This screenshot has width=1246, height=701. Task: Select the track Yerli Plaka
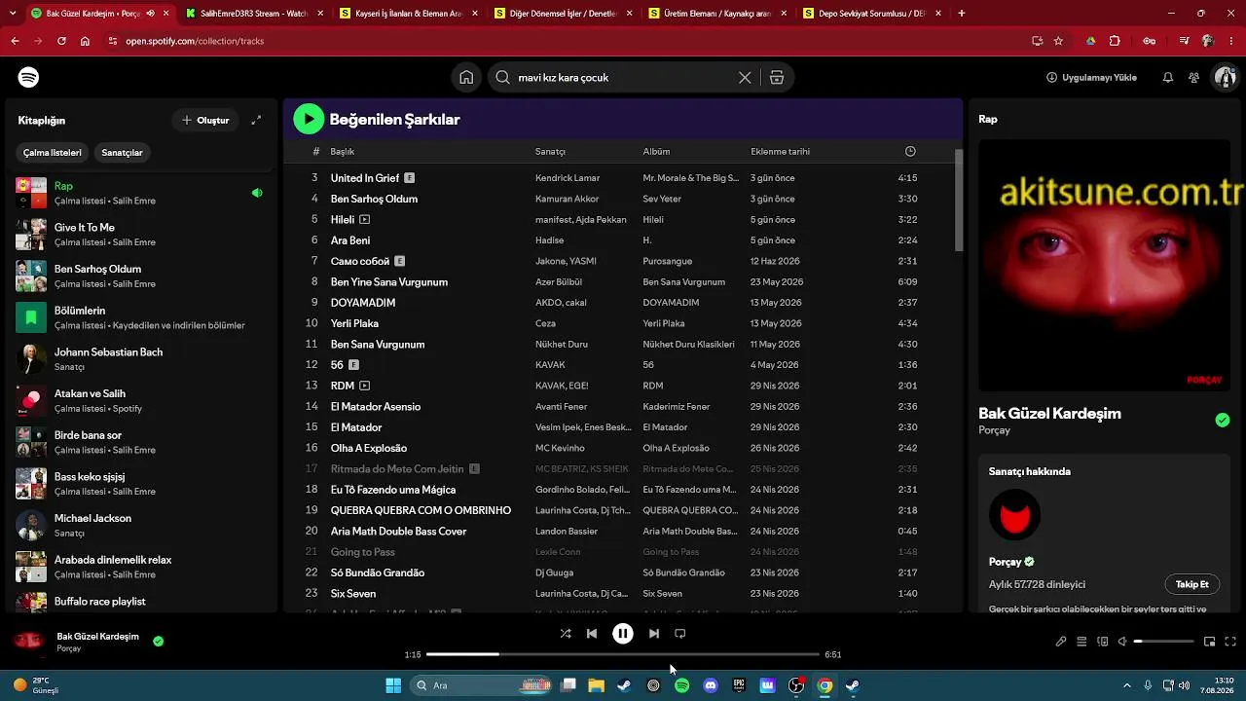pos(354,323)
